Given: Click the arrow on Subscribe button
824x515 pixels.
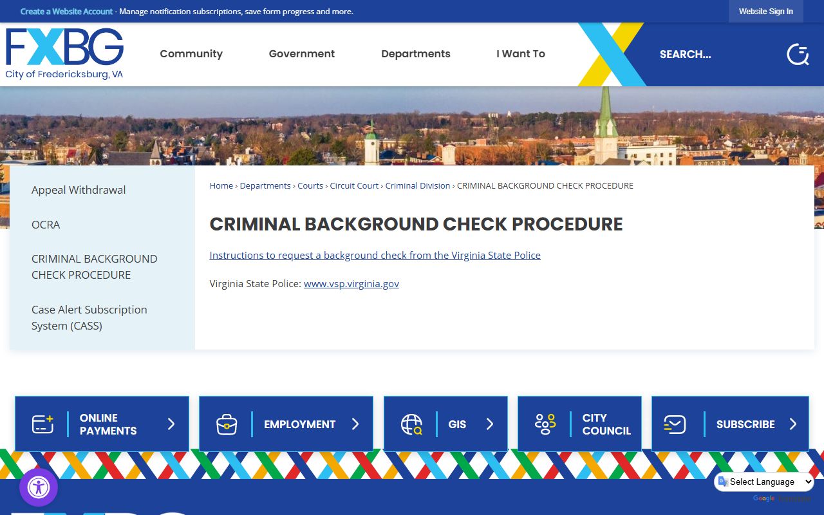Looking at the screenshot, I should [x=793, y=424].
